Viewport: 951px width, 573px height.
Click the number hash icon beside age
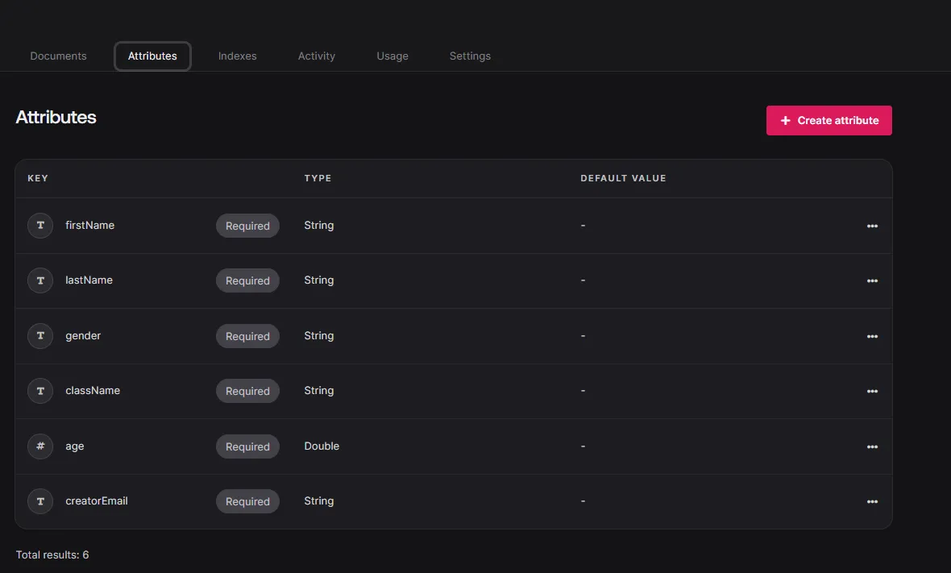point(40,446)
